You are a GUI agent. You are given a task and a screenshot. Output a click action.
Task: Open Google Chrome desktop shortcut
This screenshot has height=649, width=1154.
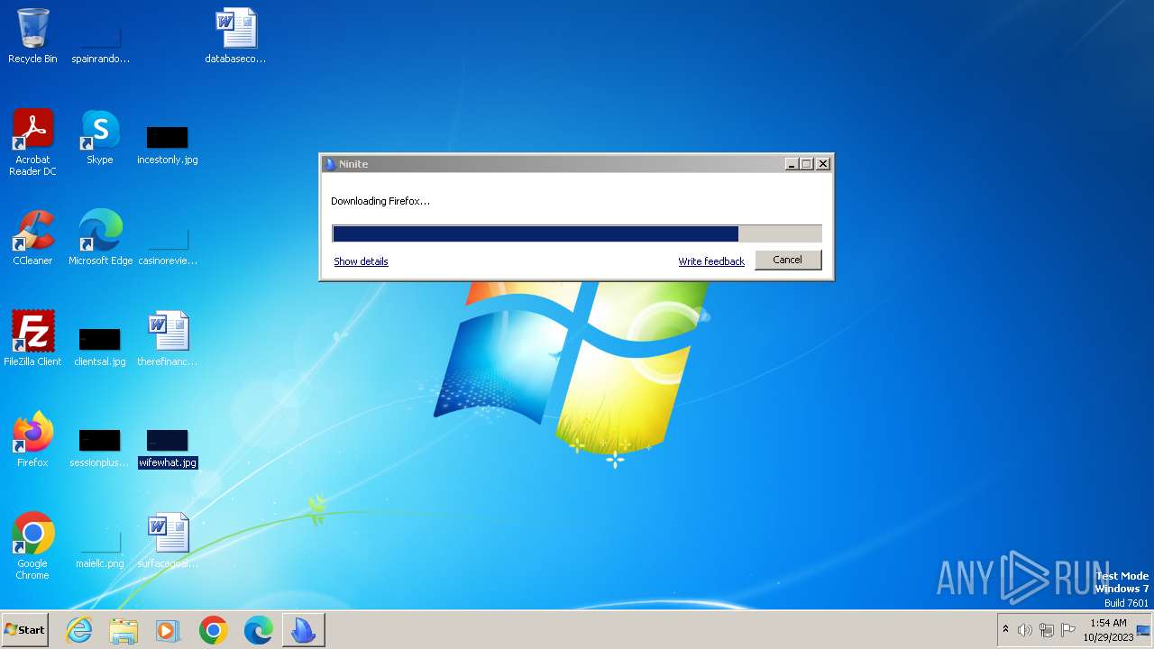click(32, 546)
